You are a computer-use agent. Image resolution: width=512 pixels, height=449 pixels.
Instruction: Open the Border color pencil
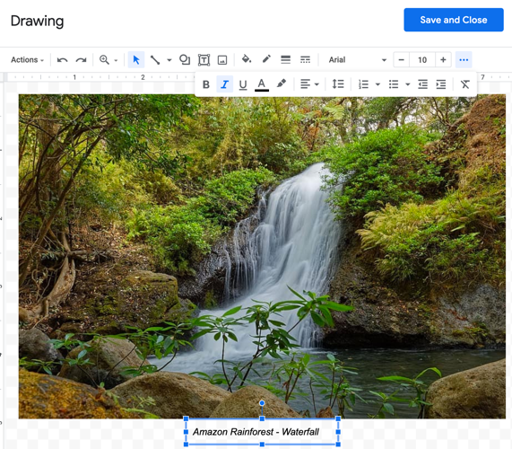point(266,59)
